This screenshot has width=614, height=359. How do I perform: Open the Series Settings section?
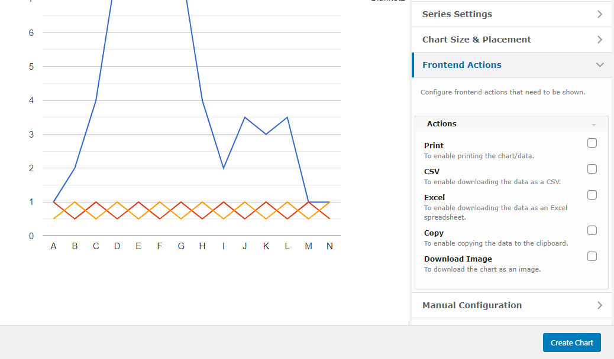[457, 14]
